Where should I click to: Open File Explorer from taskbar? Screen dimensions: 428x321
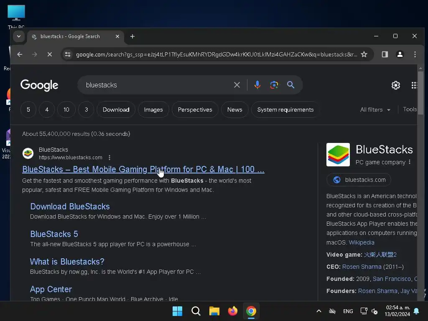pos(214,311)
